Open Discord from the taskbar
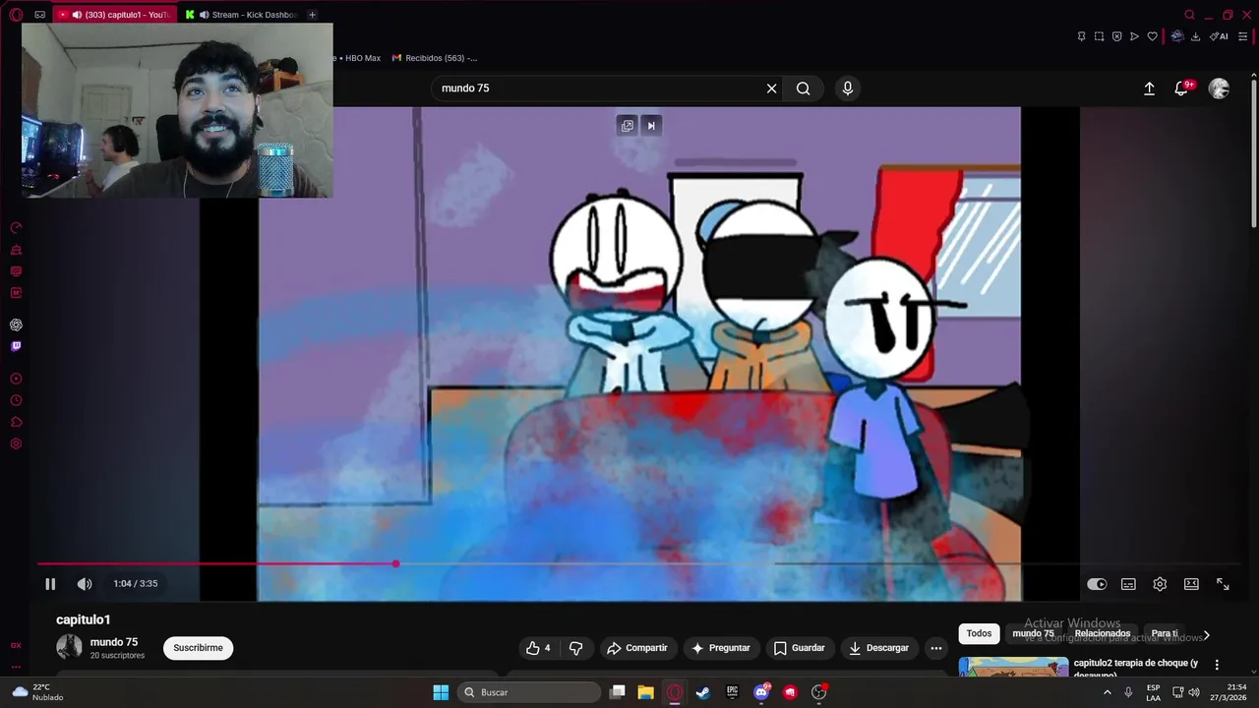 point(761,692)
